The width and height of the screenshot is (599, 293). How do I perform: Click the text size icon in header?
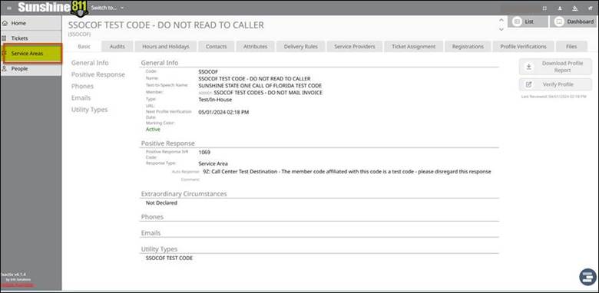(x=590, y=8)
